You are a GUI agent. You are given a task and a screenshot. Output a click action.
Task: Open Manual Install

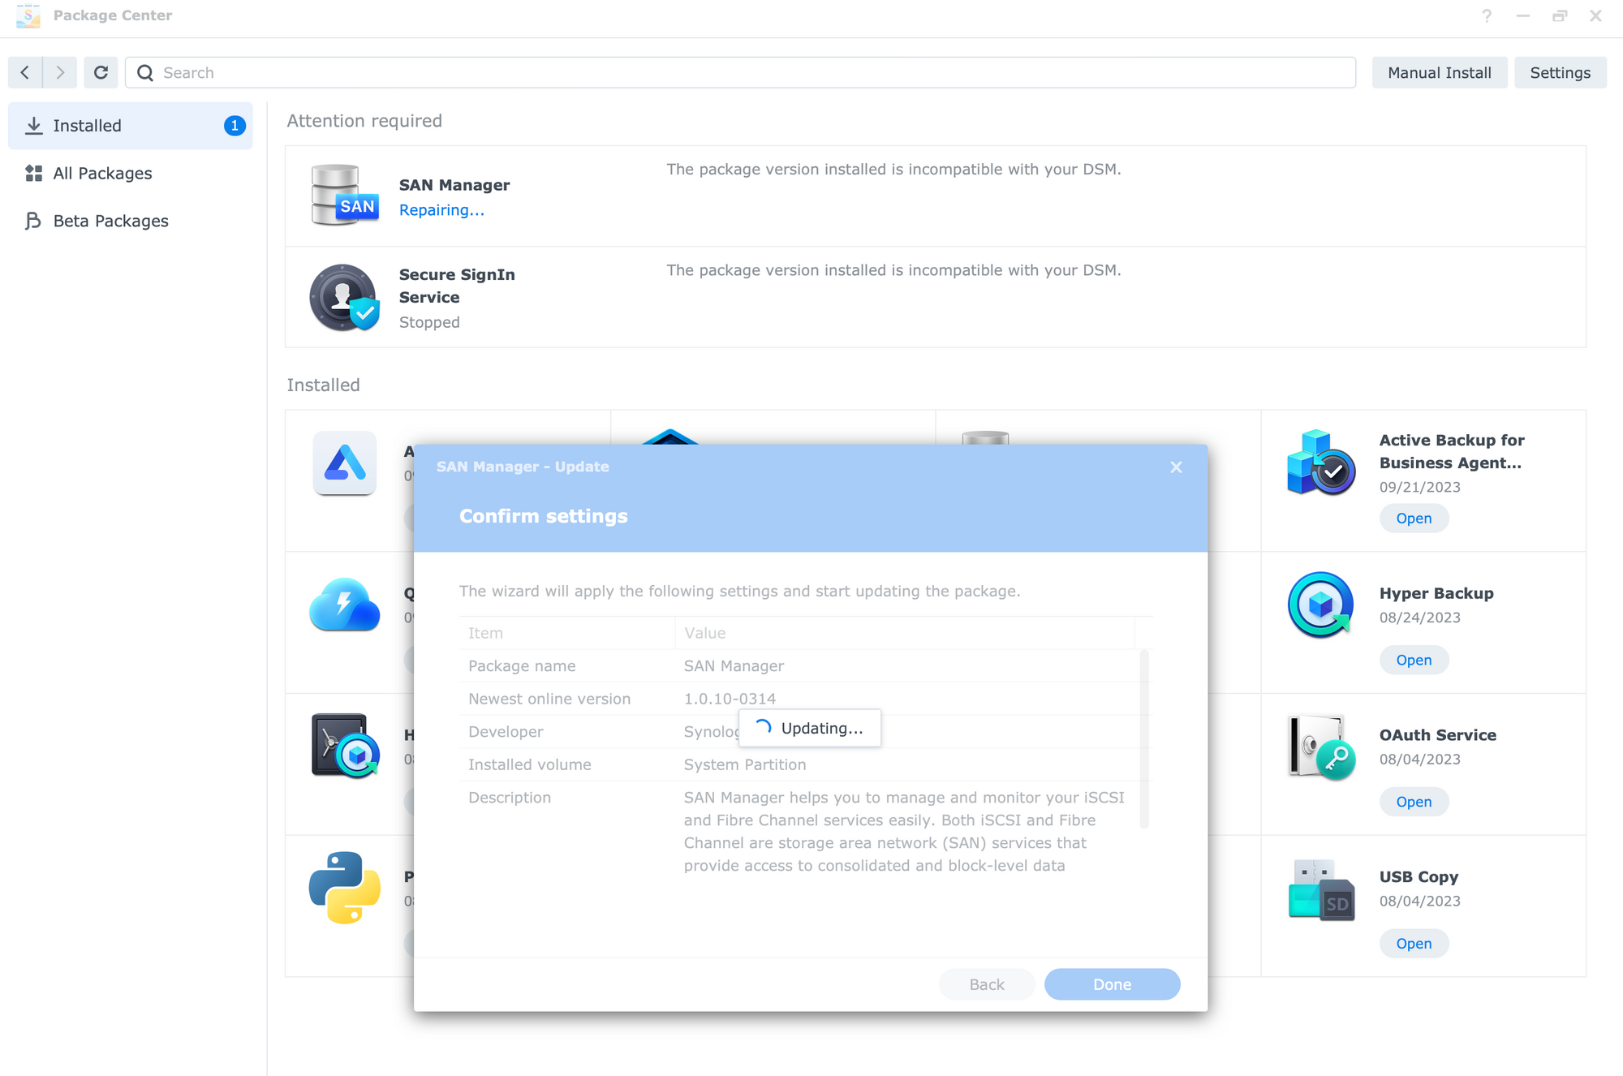click(1439, 72)
